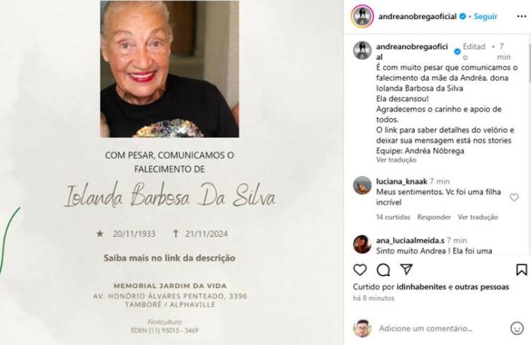
Task: Open luciana_knaak's profile picture
Action: click(362, 186)
